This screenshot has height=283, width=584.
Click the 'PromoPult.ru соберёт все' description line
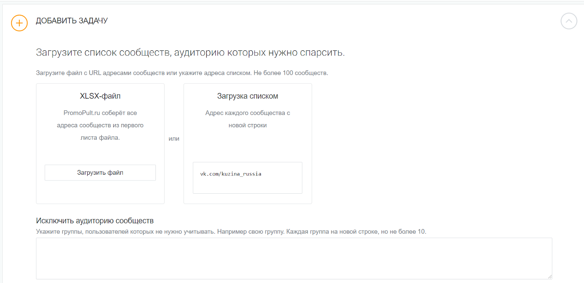tap(100, 113)
